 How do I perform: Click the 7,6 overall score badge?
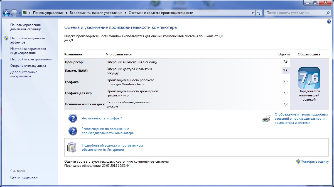coord(309,78)
